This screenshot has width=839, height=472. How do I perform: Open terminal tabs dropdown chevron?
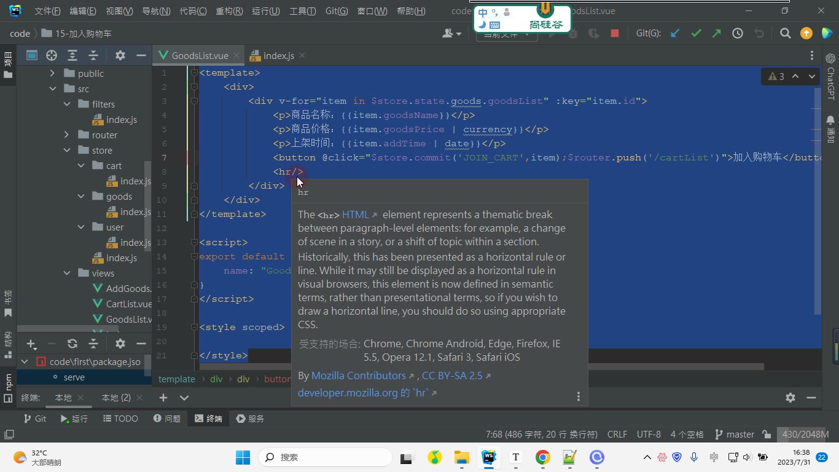tap(184, 398)
